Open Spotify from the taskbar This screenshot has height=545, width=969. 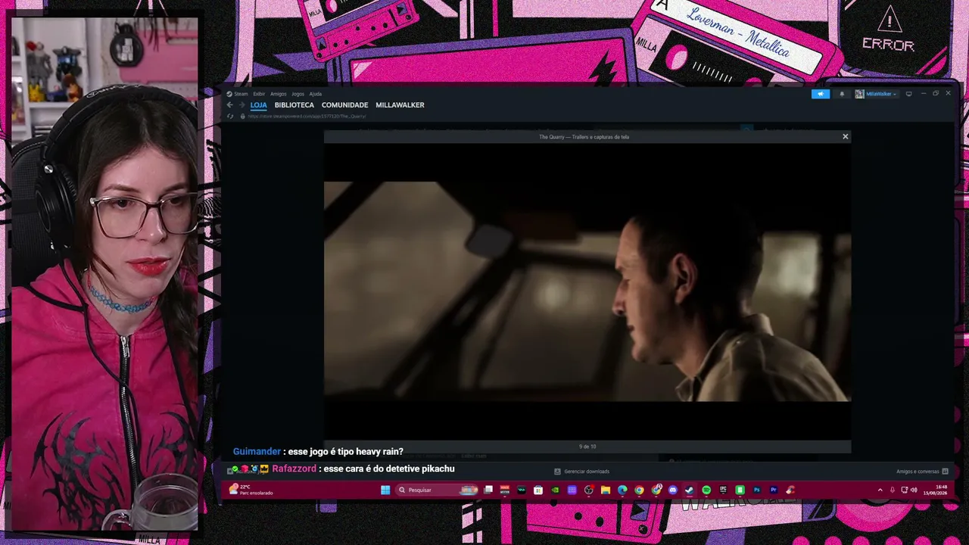(706, 490)
